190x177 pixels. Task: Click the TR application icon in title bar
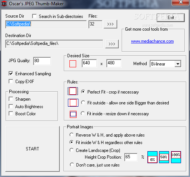coord(4,4)
